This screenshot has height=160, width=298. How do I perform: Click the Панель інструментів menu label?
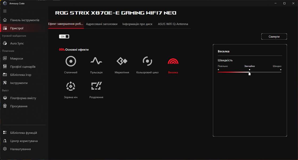pyautogui.click(x=25, y=20)
